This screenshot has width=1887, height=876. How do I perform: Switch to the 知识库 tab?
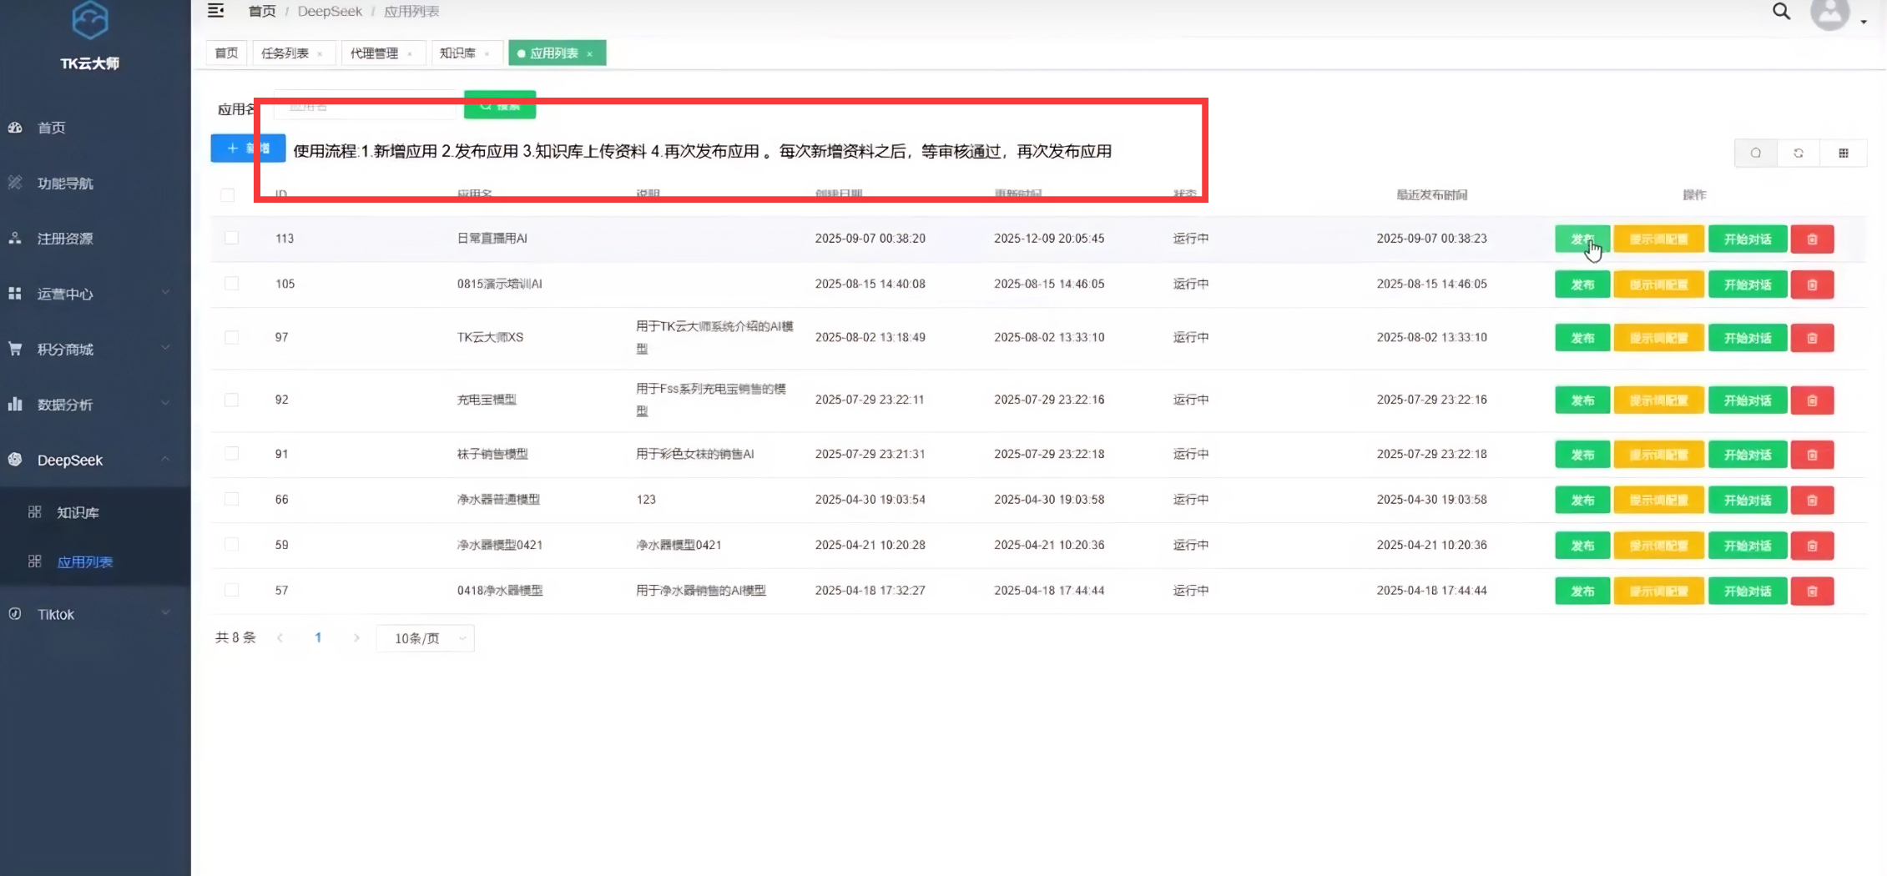(x=459, y=53)
